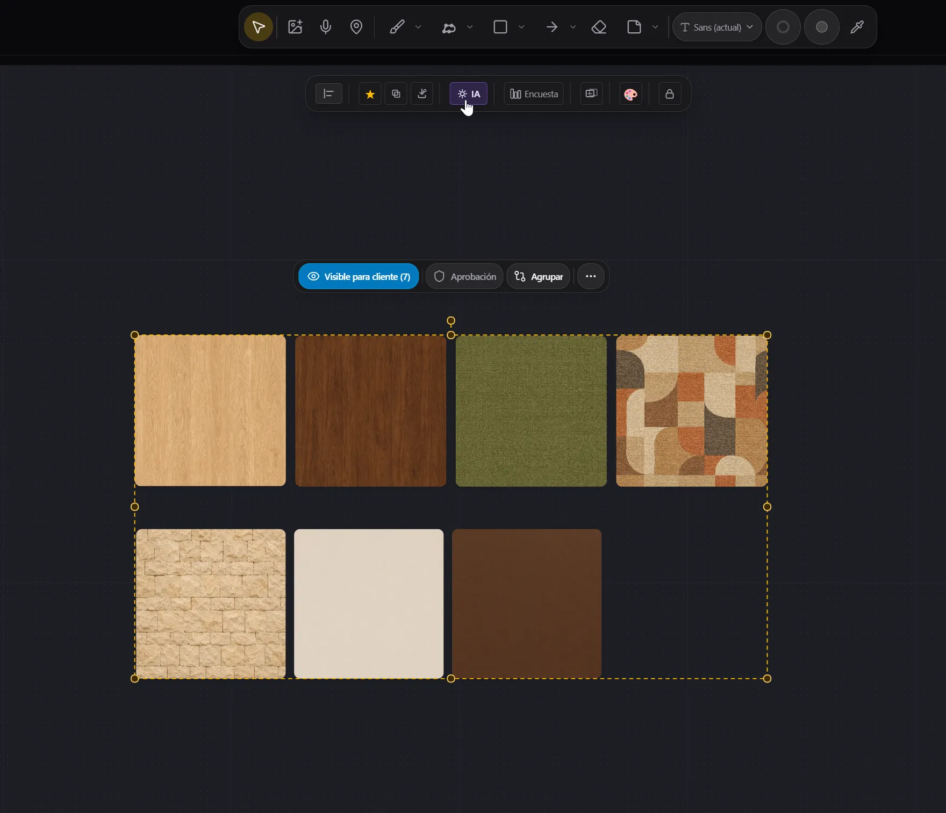Select the cream beige solid swatch

(369, 603)
